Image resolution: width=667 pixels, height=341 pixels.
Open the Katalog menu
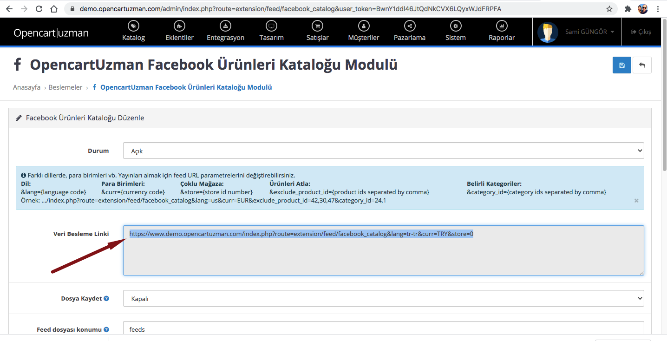[x=133, y=32]
